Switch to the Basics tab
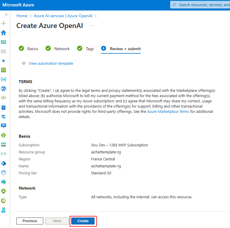230x228 pixels. tap(28, 49)
